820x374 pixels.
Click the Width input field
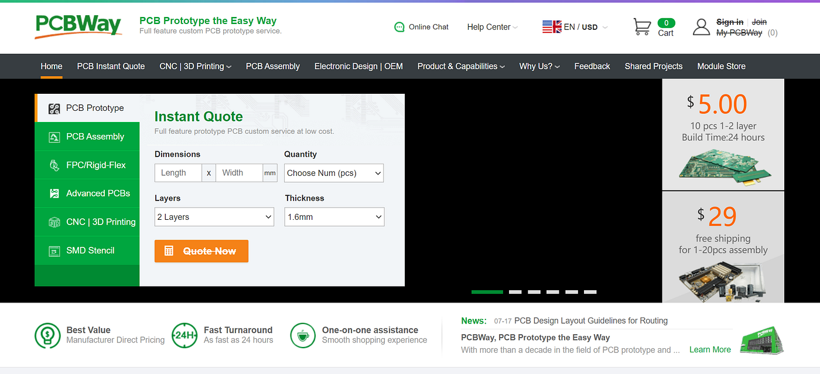[239, 173]
